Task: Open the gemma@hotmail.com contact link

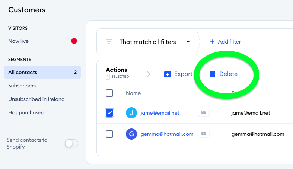Action: click(167, 134)
